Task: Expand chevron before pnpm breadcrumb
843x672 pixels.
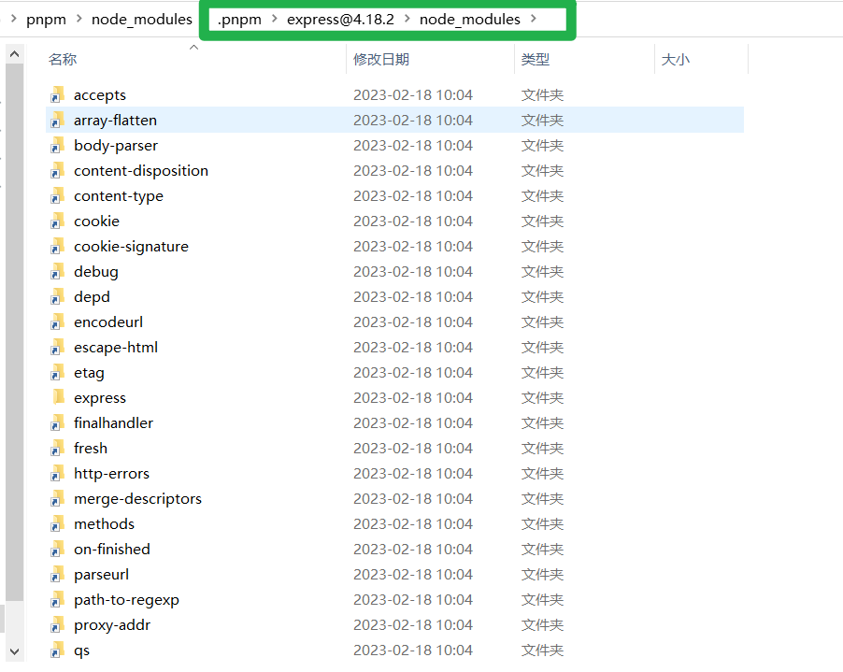Action: coord(13,19)
